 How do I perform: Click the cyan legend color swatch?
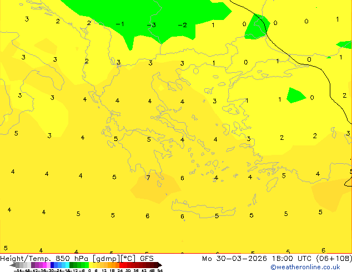(x=67, y=265)
